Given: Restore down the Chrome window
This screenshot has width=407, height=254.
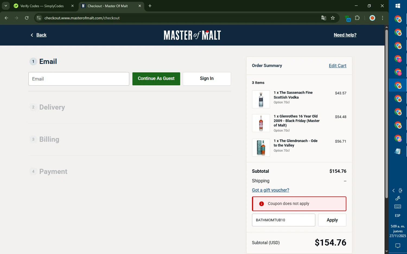Looking at the screenshot, I should (x=369, y=6).
